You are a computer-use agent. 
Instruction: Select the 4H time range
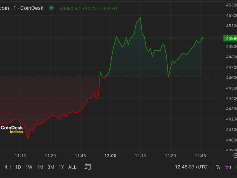click(x=8, y=167)
